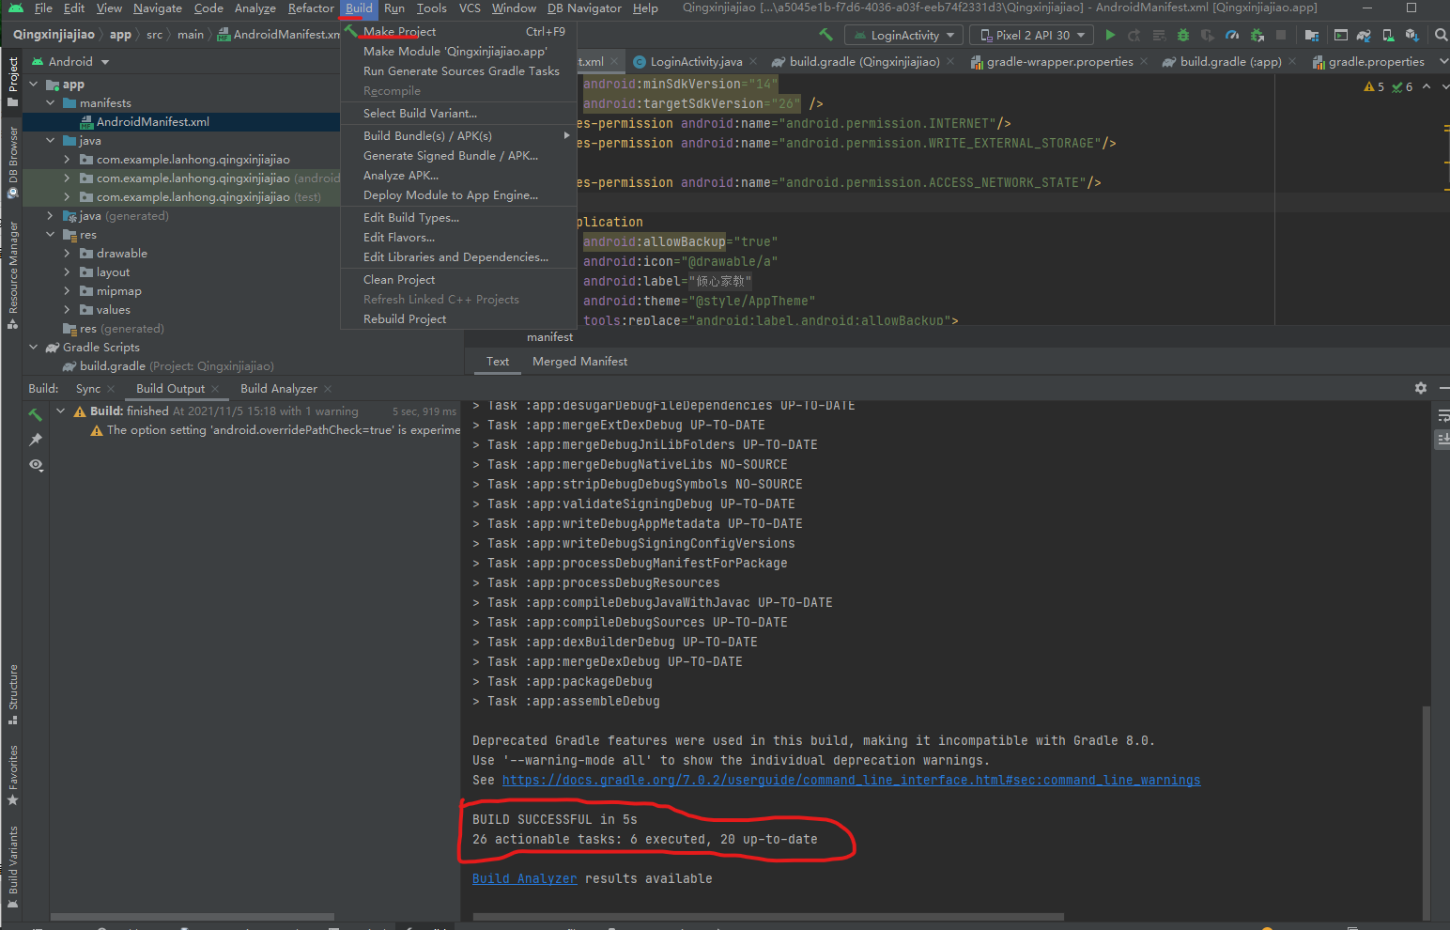Expand the java (generated) folder
The image size is (1450, 930).
pyautogui.click(x=51, y=216)
